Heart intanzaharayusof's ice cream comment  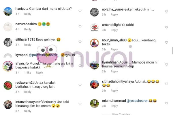tap(80, 104)
